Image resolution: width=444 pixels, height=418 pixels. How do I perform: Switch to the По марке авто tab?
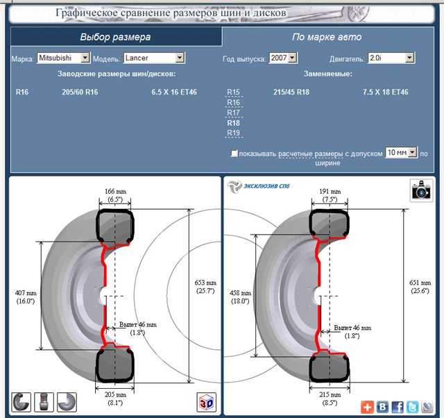coord(327,37)
